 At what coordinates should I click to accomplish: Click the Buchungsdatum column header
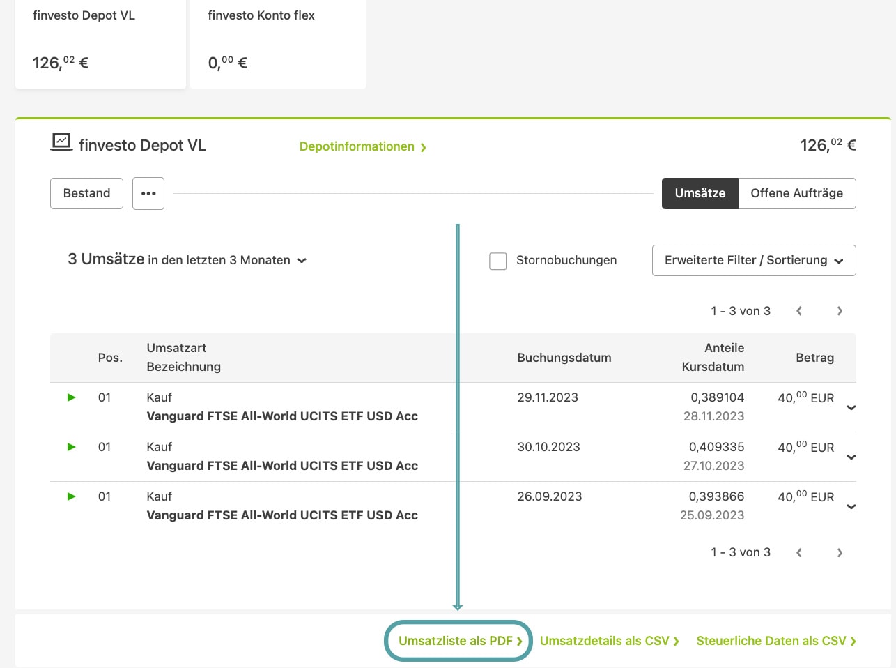(564, 358)
